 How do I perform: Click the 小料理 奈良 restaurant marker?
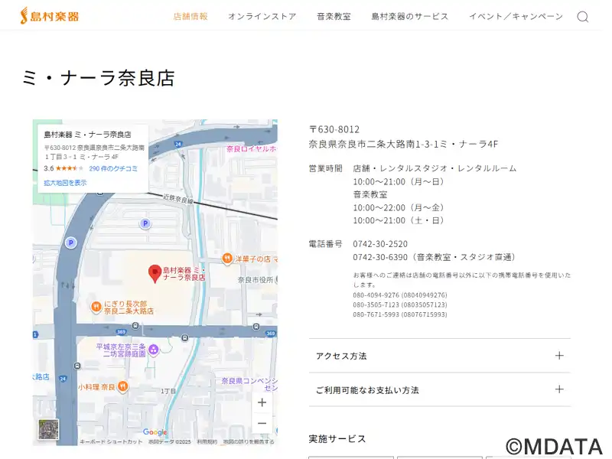click(123, 386)
